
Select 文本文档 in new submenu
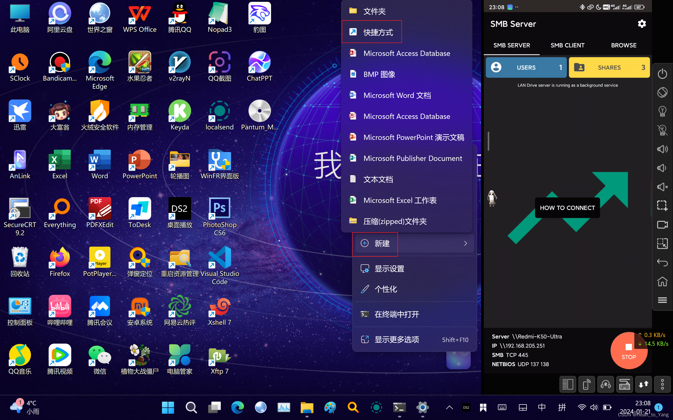pyautogui.click(x=407, y=179)
